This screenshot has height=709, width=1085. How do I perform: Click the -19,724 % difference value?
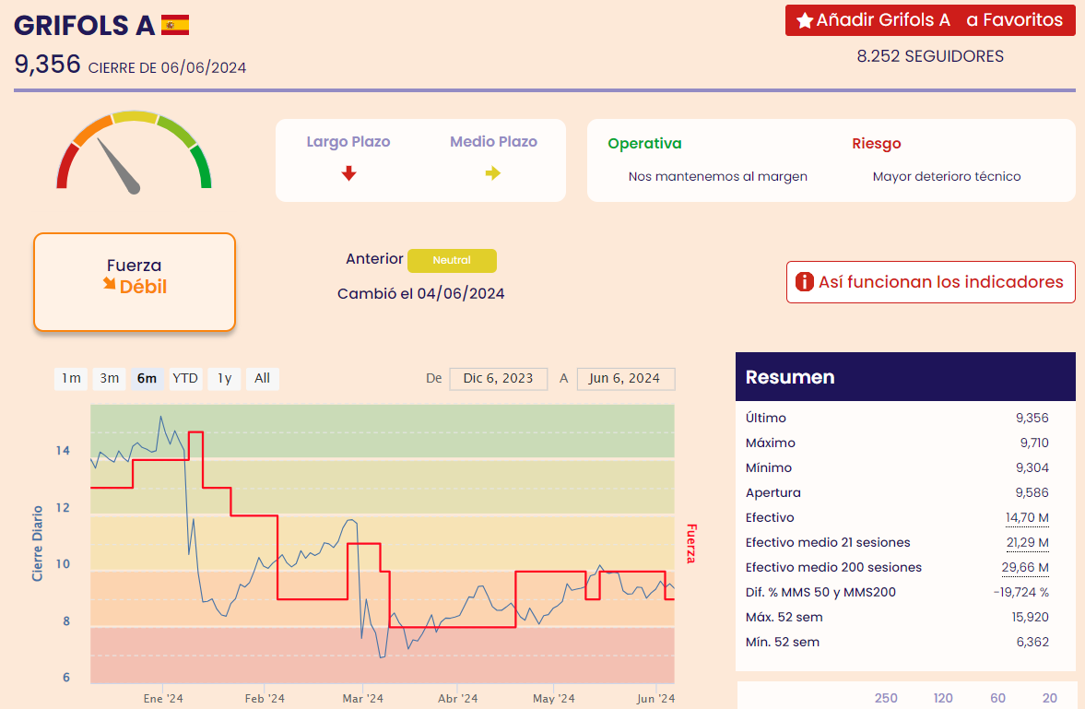click(x=1020, y=593)
